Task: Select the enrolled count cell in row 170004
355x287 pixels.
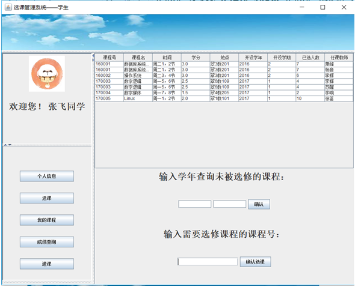Action: coord(310,92)
